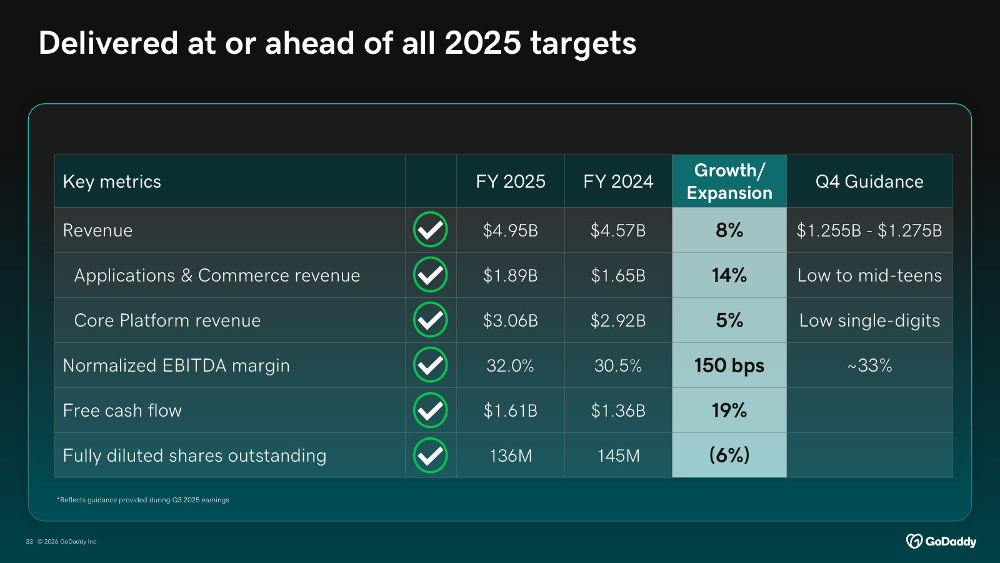The width and height of the screenshot is (1000, 563).
Task: Click the '(6%)' change cell
Action: 729,455
